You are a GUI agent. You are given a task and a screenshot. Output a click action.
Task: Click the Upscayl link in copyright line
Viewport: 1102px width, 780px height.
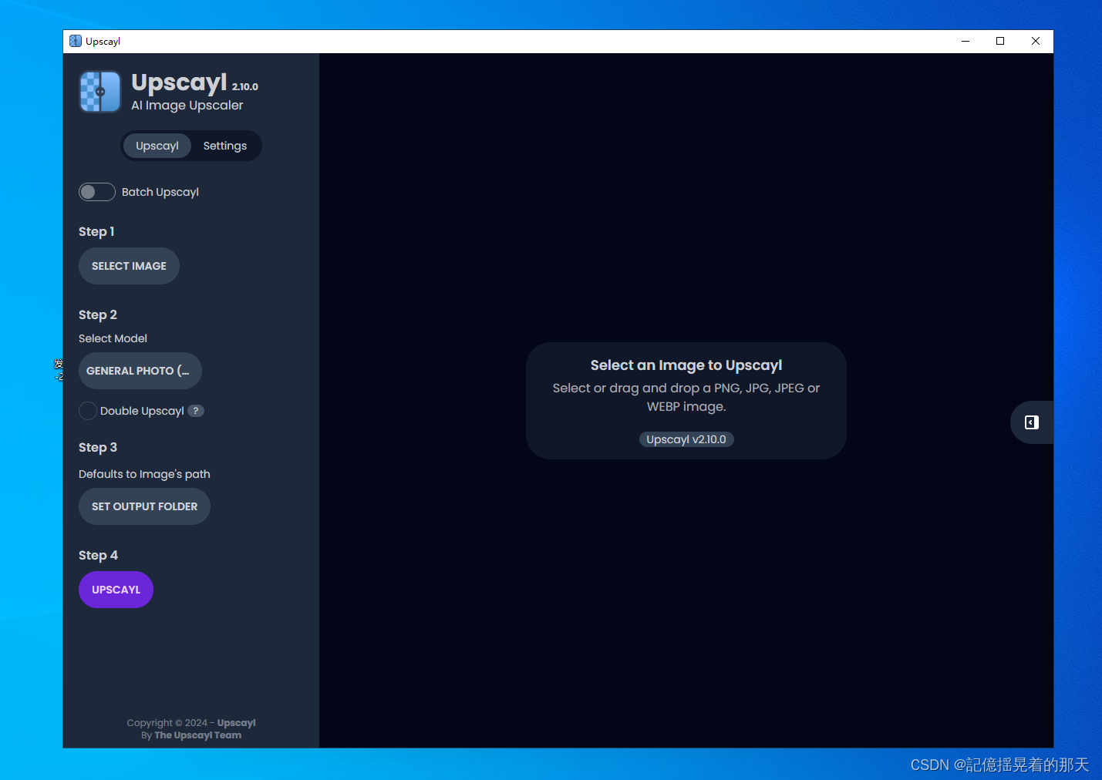click(x=236, y=723)
